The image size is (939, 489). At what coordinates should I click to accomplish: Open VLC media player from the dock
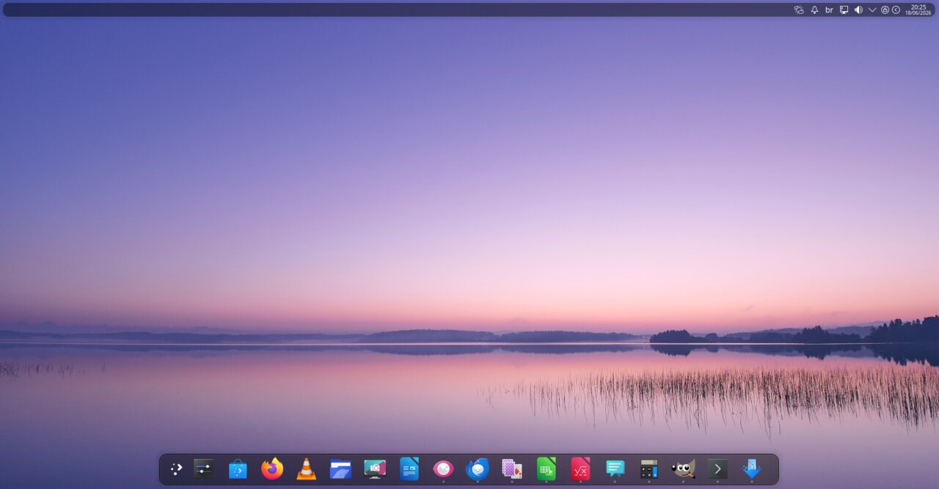[x=307, y=468]
